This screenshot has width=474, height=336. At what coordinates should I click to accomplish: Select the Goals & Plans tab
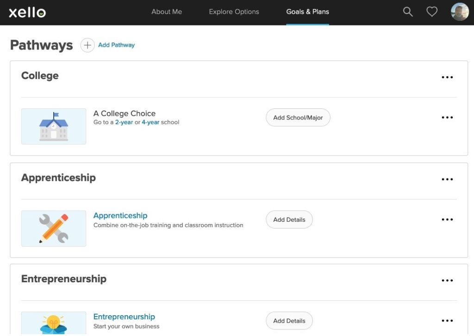coord(307,12)
